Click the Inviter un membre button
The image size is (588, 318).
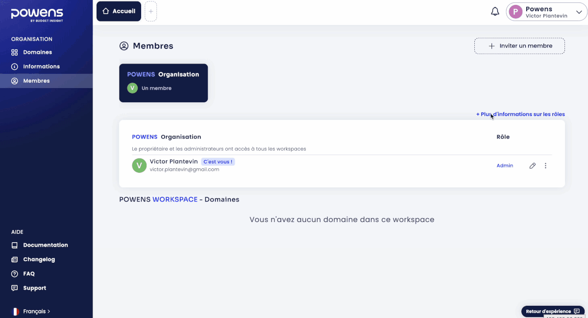(x=519, y=46)
